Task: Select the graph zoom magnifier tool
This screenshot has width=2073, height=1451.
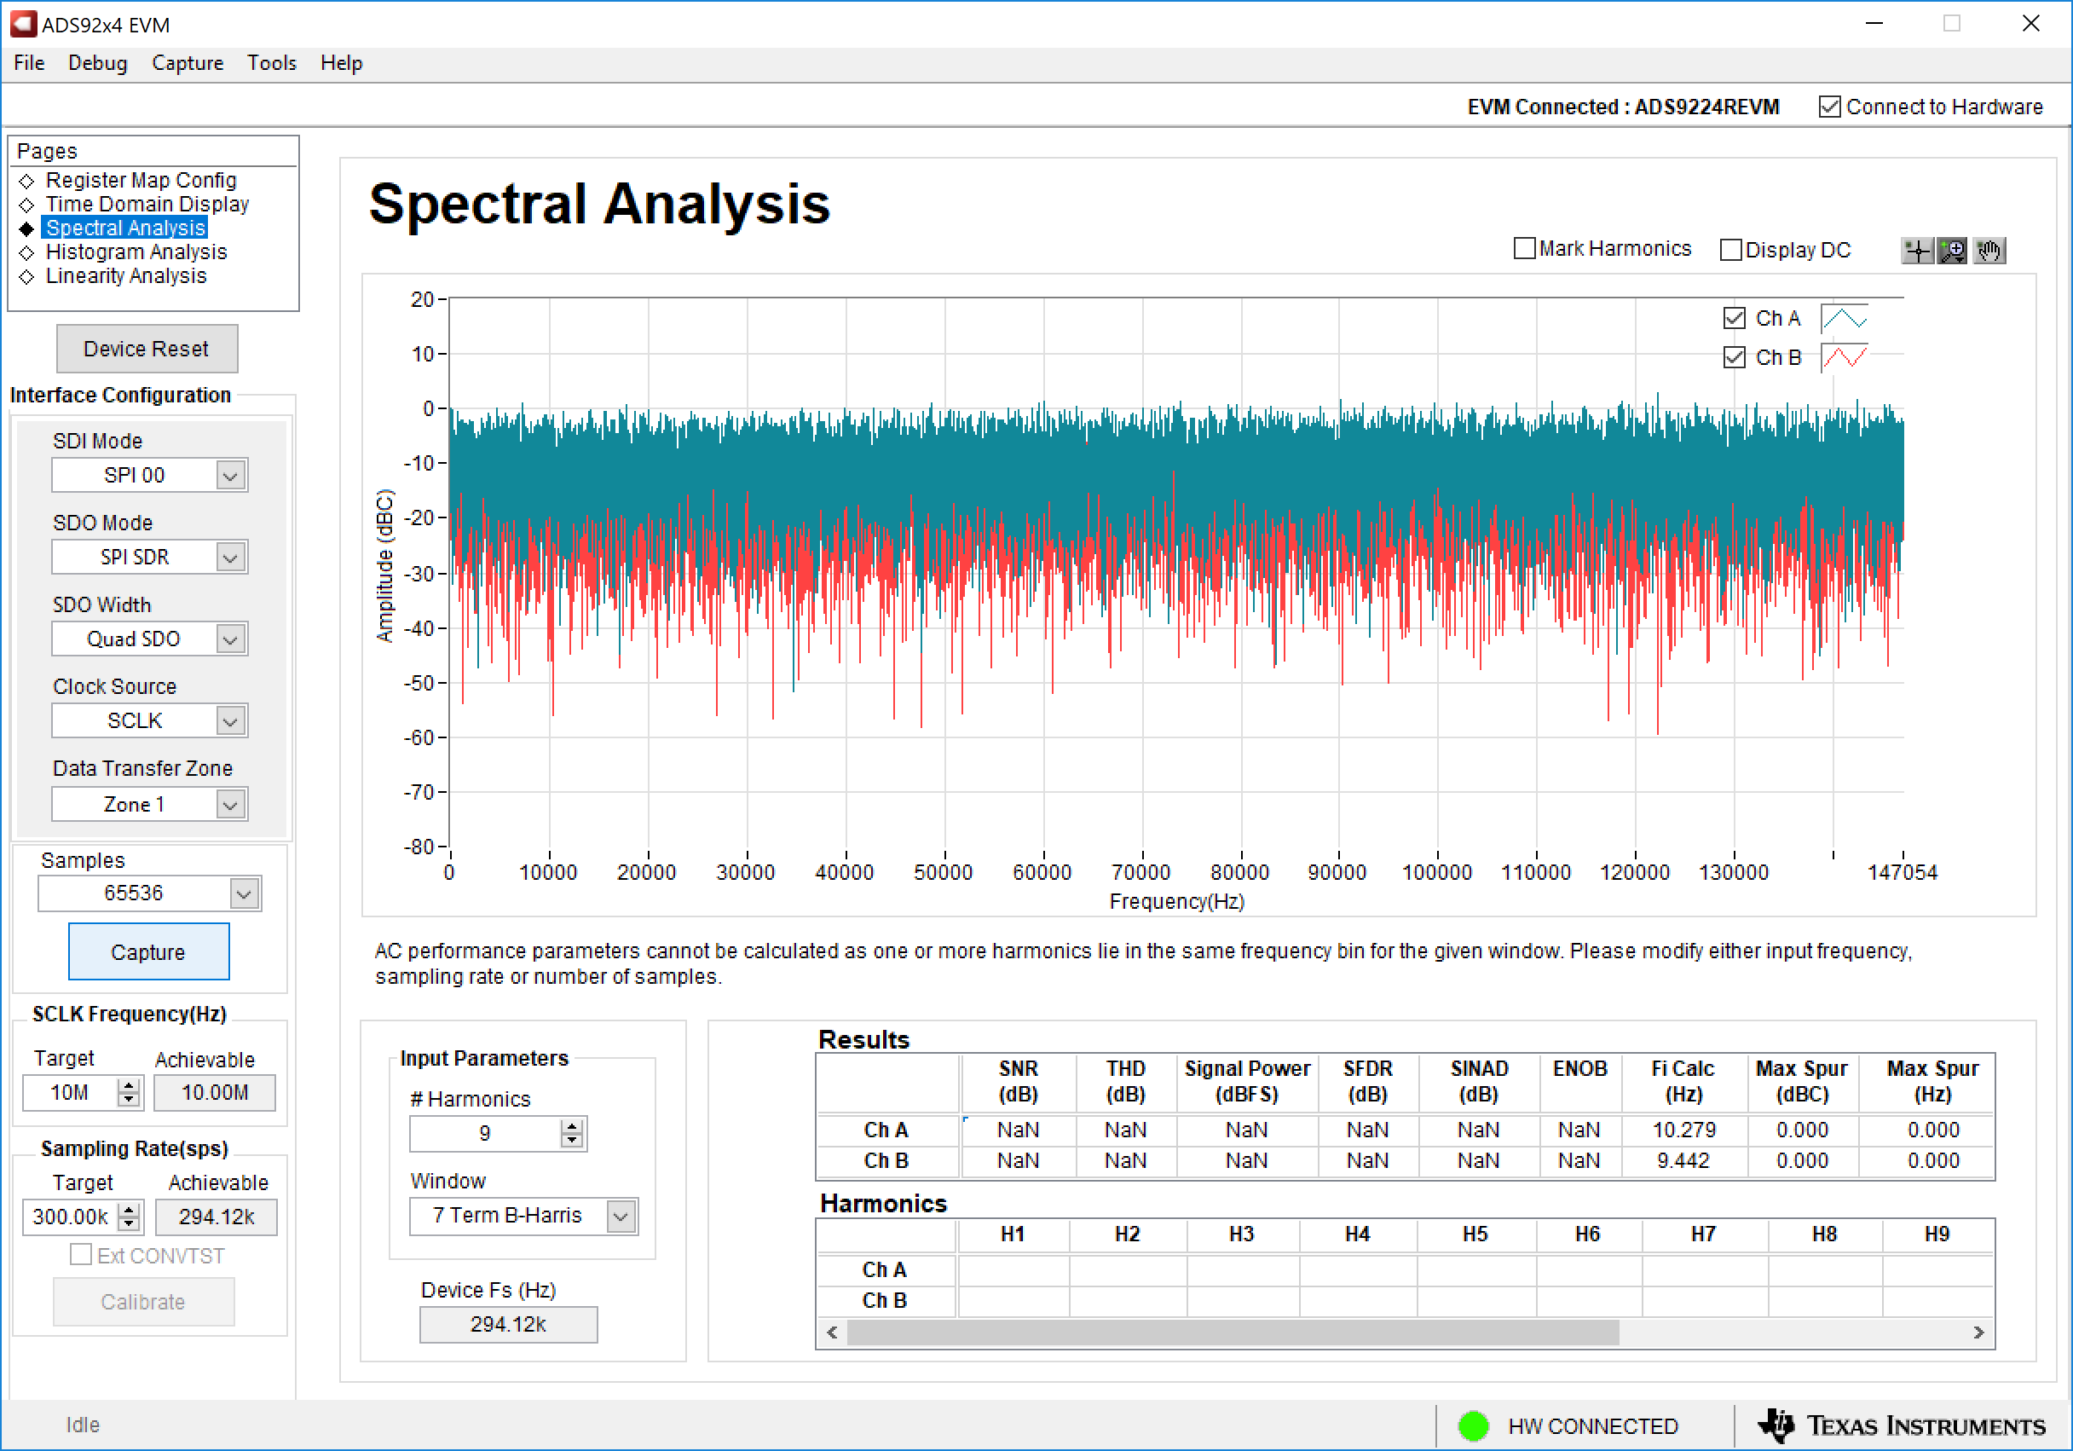Action: 1952,250
